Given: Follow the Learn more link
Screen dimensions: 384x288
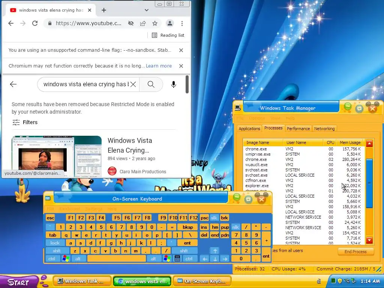Looking at the screenshot, I should click(159, 66).
